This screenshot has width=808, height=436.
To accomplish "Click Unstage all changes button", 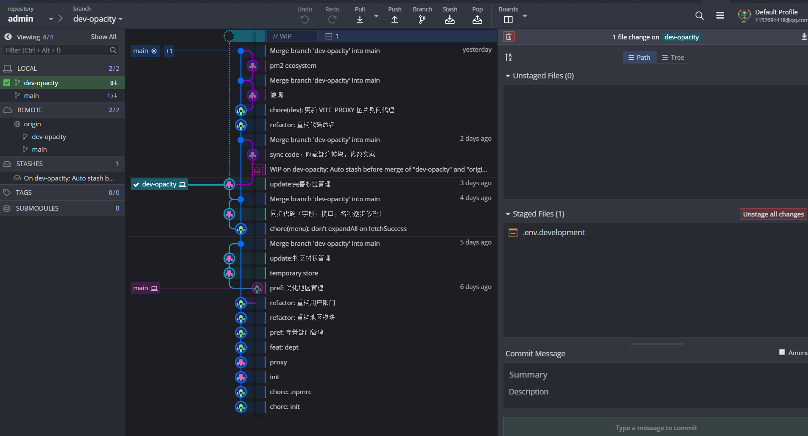I will point(773,214).
